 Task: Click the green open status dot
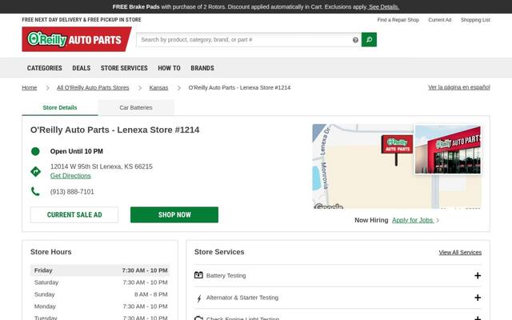(x=35, y=151)
